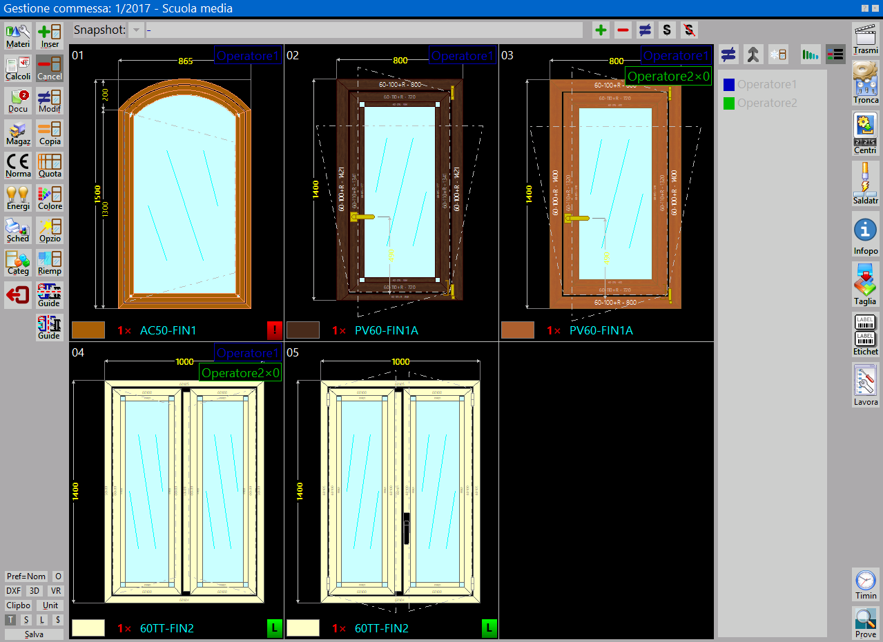This screenshot has width=883, height=642.
Task: Open the Energi energy tool
Action: 18,198
